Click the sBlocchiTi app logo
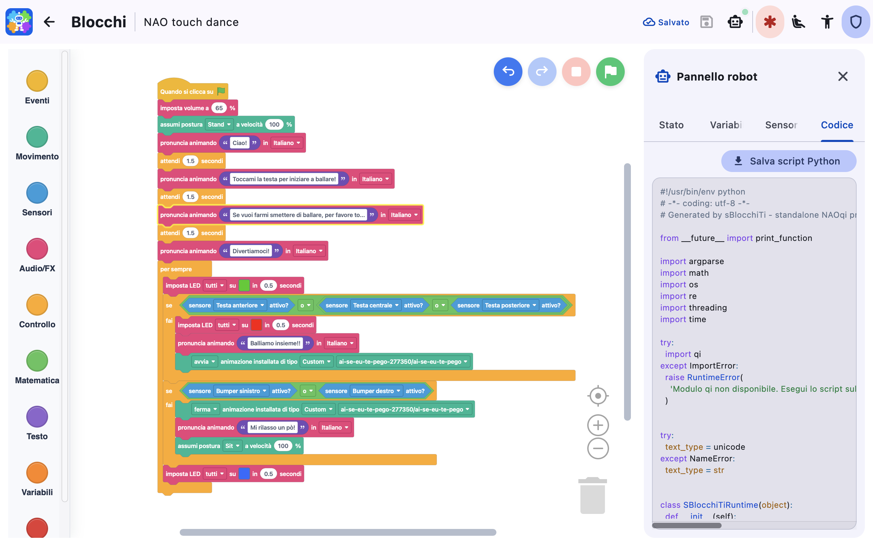873x546 pixels. (19, 22)
